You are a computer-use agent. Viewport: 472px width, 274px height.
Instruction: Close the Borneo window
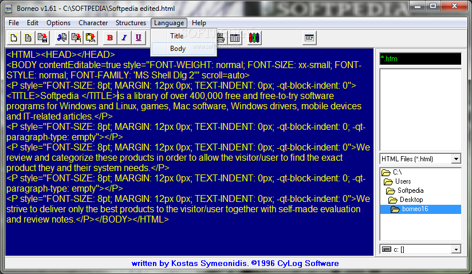tap(455, 6)
